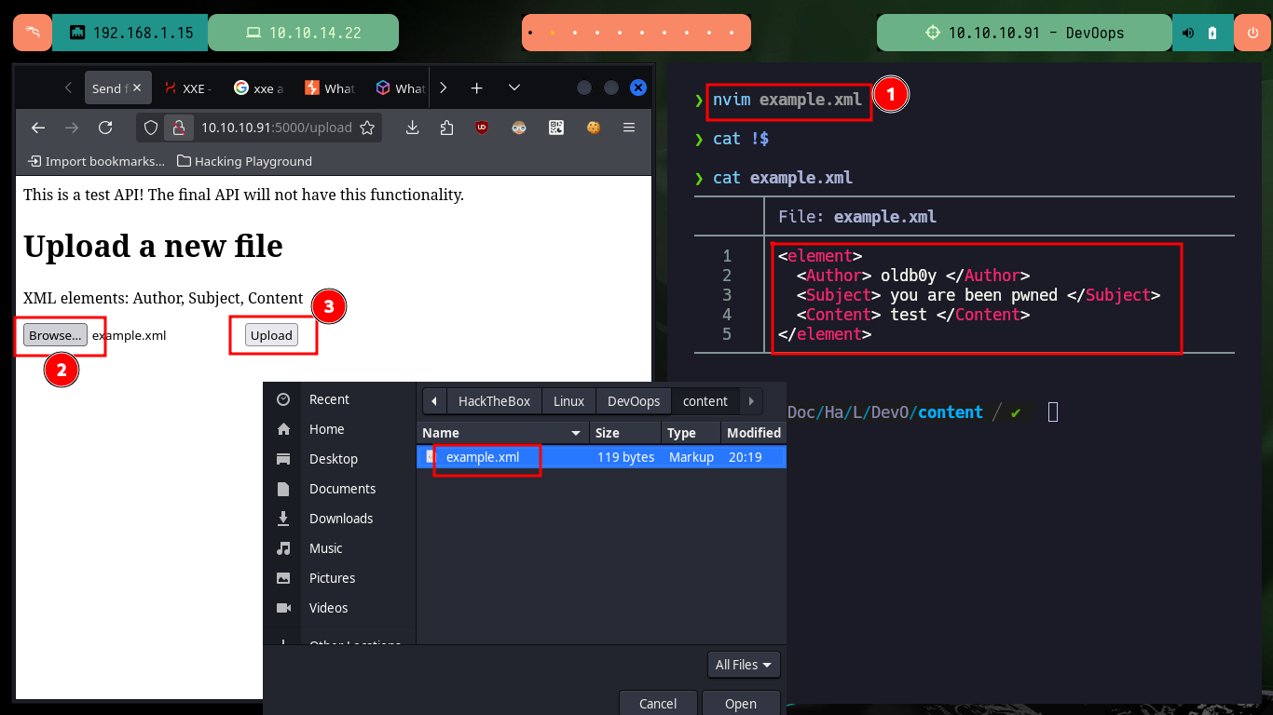Sort files by the Name column
The width and height of the screenshot is (1273, 715).
click(x=502, y=433)
